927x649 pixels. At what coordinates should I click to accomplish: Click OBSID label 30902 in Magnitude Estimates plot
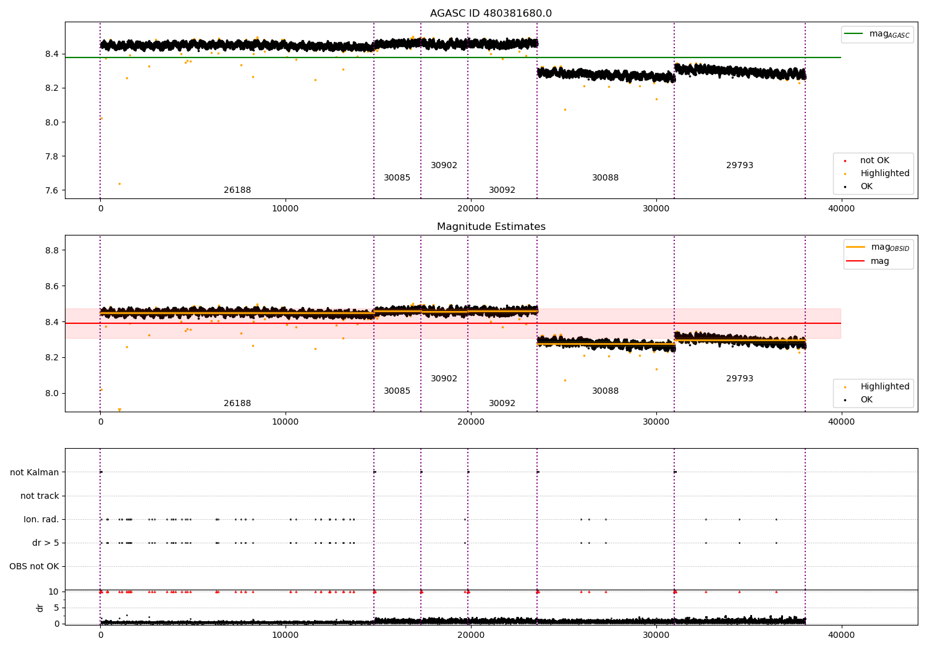tap(444, 379)
